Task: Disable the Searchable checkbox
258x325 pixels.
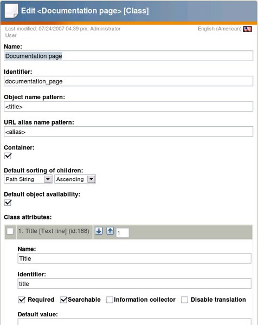Action: click(63, 300)
